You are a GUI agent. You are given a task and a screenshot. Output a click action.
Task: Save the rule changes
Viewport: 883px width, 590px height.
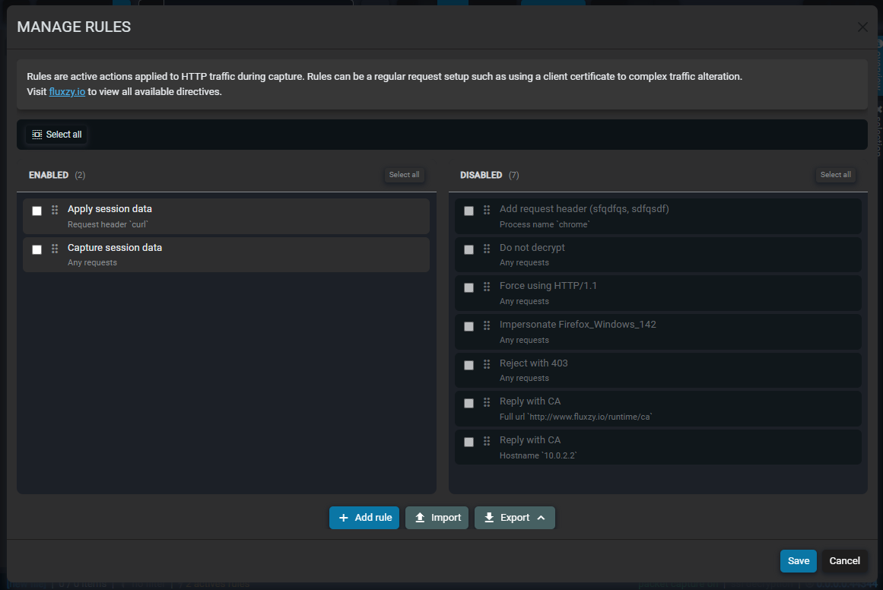coord(798,560)
